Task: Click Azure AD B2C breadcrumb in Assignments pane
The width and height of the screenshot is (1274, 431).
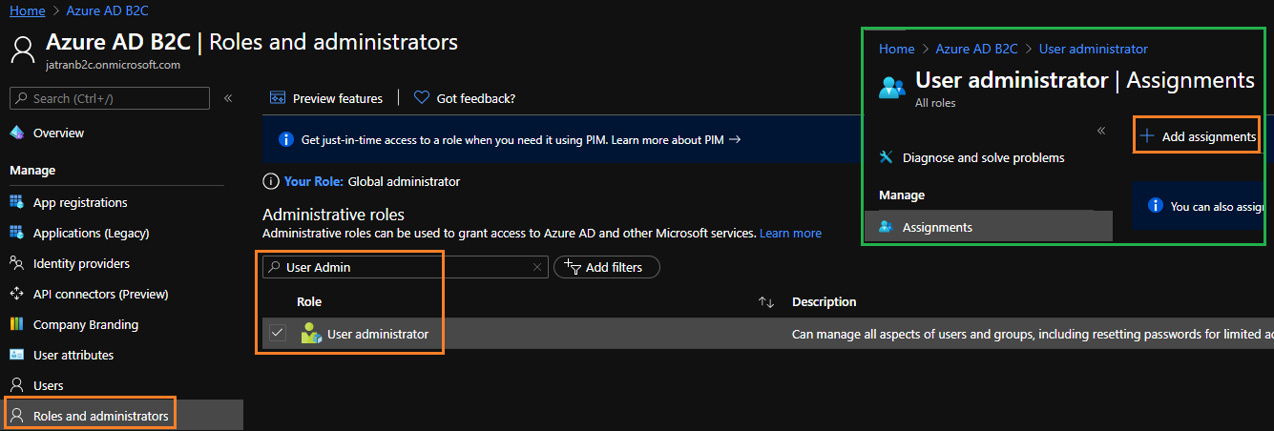Action: pos(976,49)
